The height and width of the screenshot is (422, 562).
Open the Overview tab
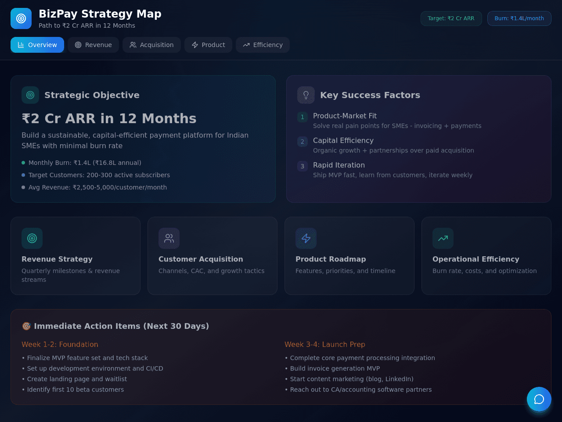pos(37,45)
